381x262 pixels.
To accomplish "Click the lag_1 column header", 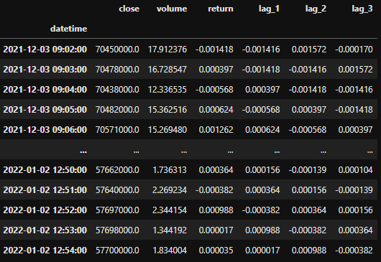I will click(269, 9).
